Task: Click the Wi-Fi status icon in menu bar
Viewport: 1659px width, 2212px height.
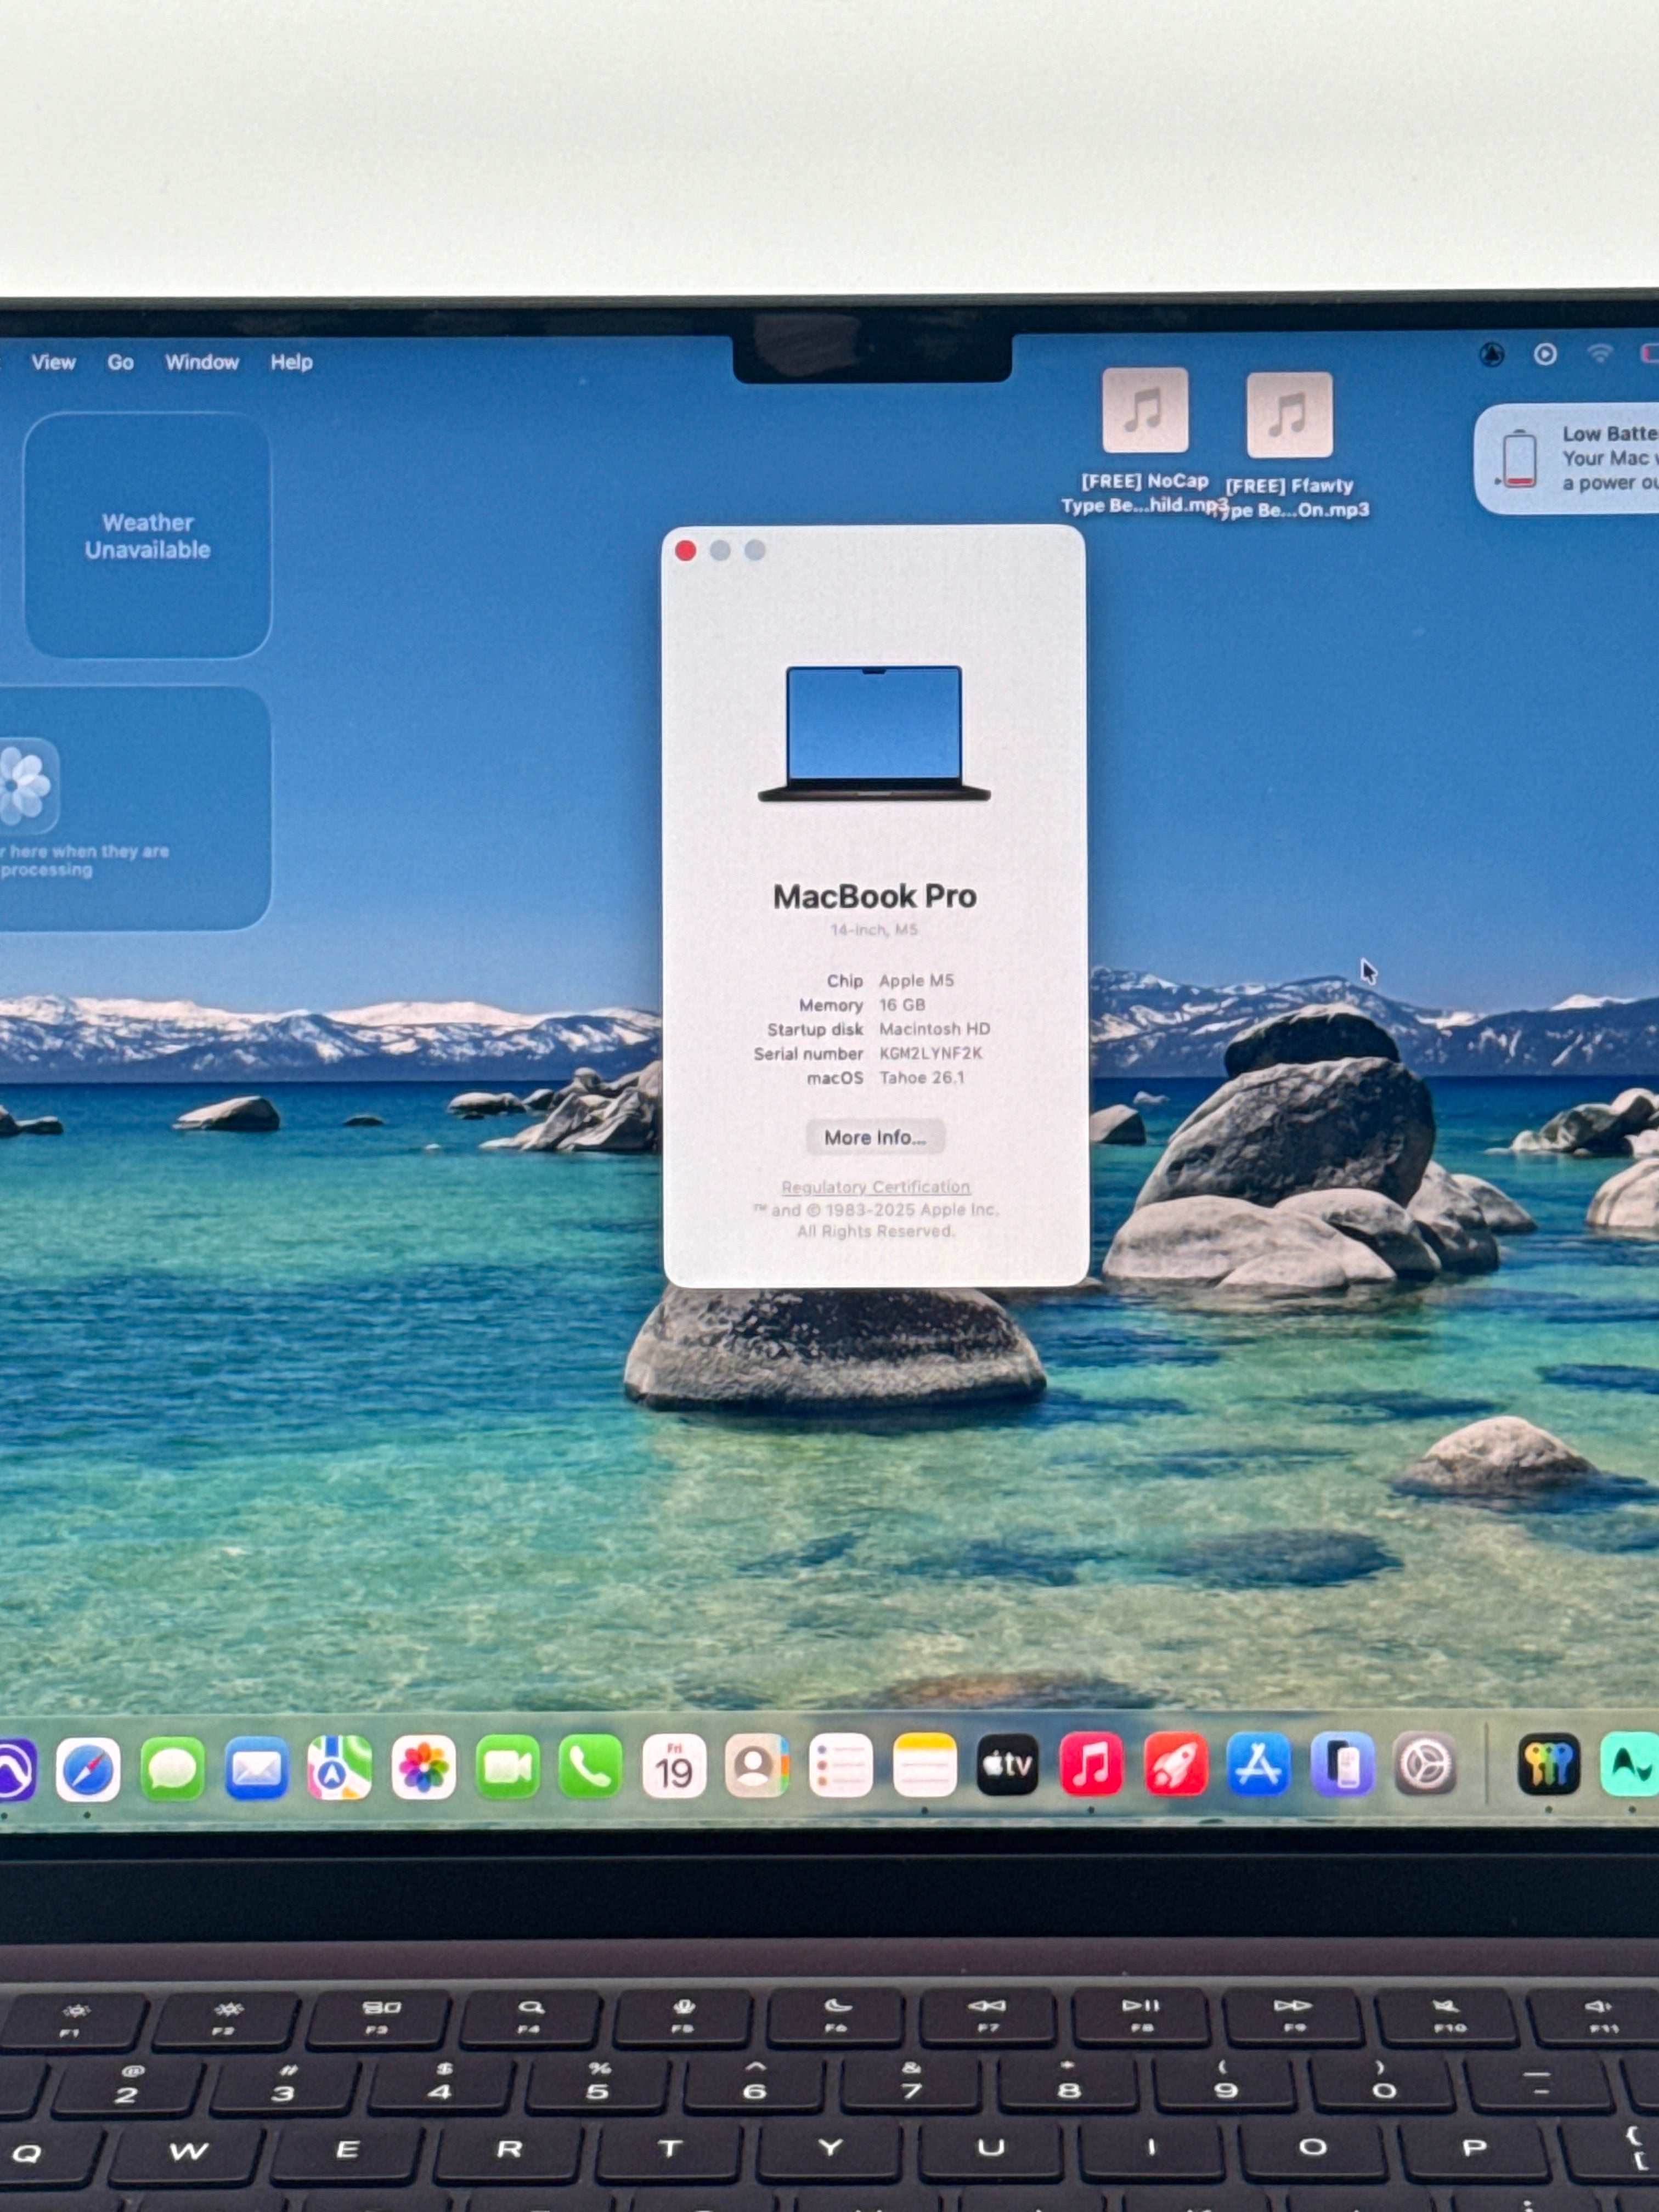Action: pos(1600,354)
